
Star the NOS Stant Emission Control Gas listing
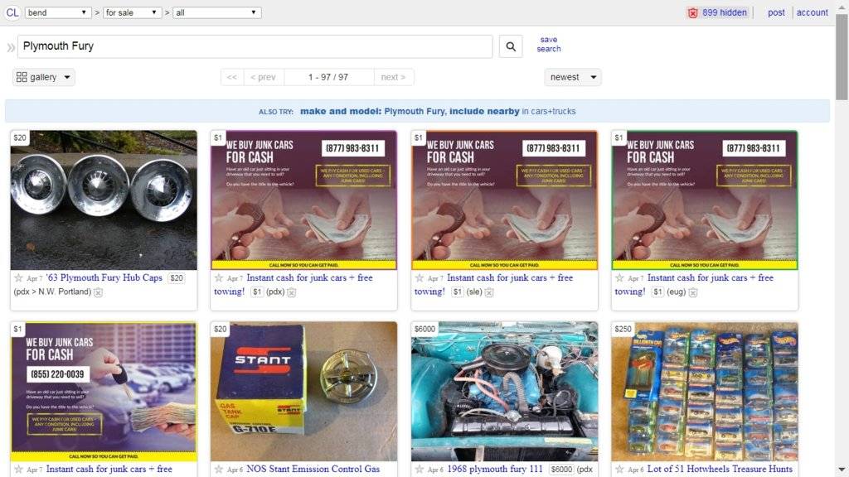pos(219,470)
